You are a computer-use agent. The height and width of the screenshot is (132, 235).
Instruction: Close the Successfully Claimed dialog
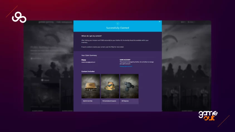tap(160, 22)
